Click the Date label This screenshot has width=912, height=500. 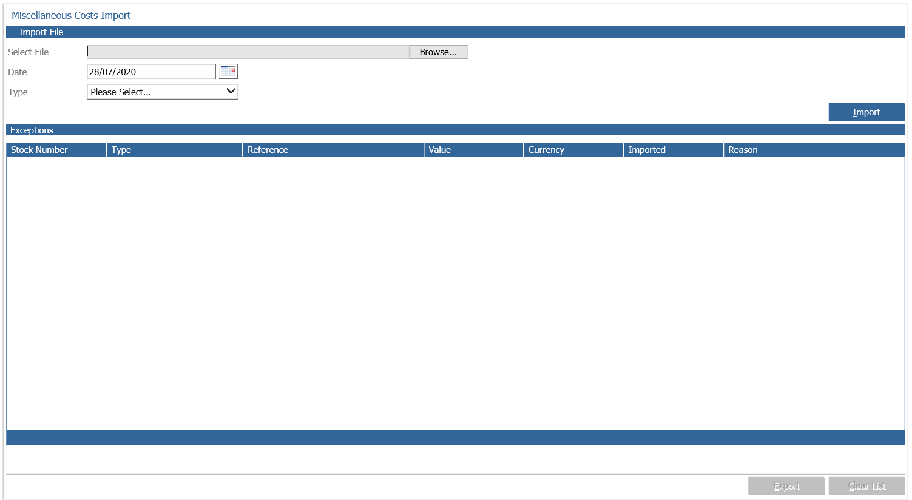pos(18,72)
